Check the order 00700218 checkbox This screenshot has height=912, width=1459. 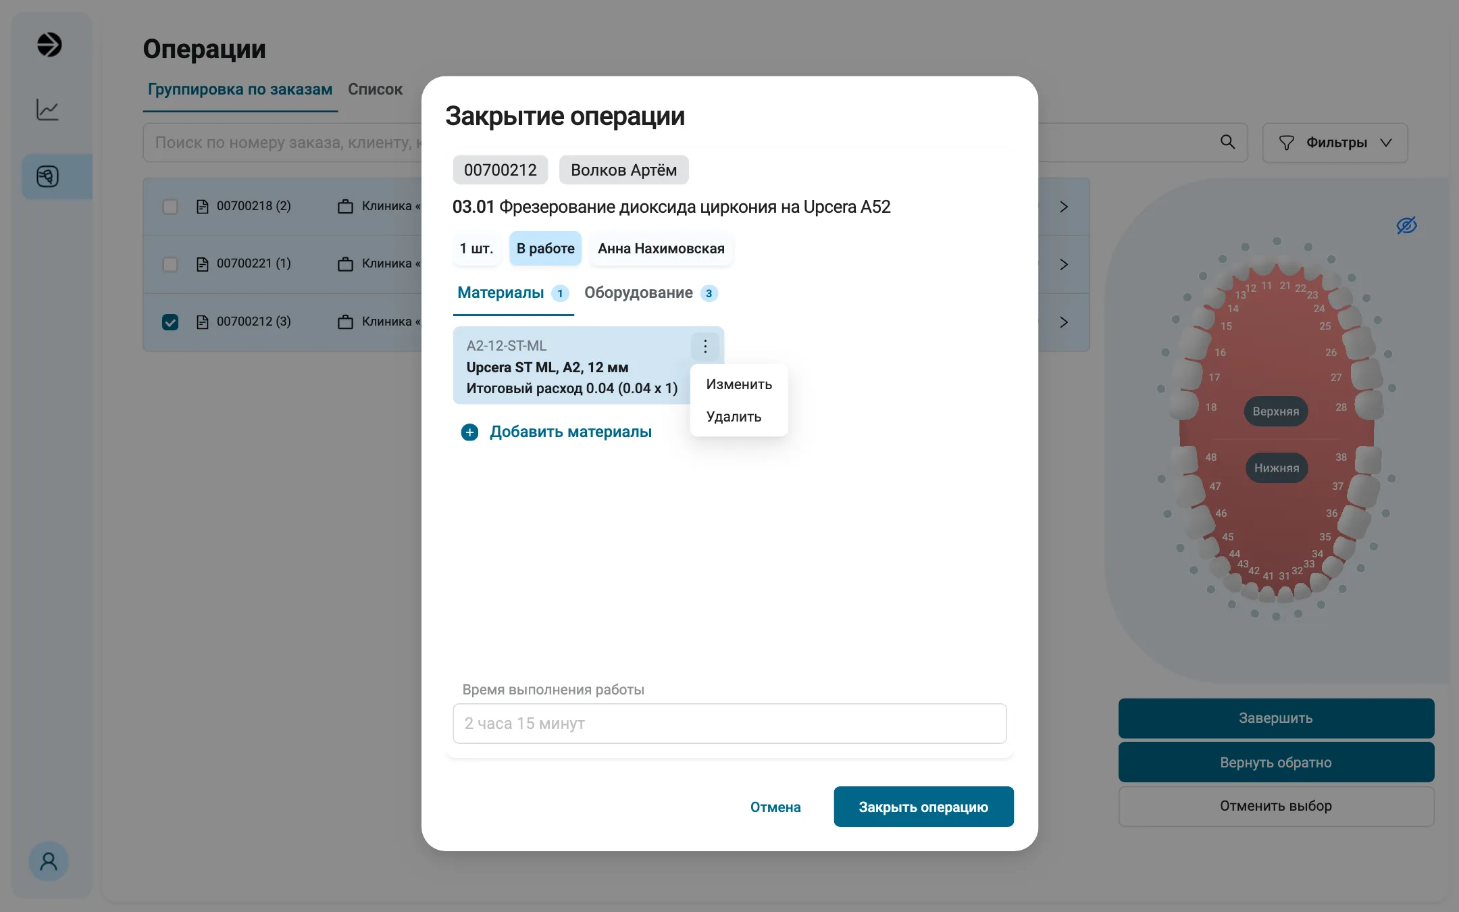click(170, 207)
